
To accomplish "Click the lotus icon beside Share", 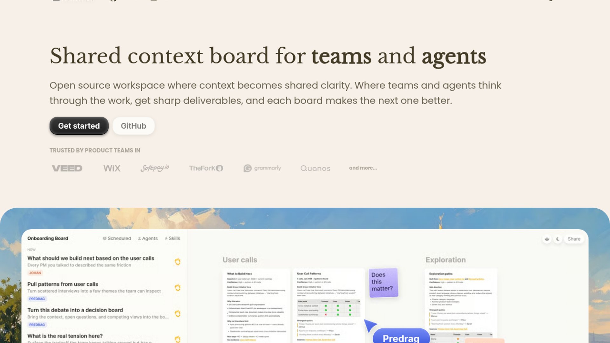I will point(547,239).
